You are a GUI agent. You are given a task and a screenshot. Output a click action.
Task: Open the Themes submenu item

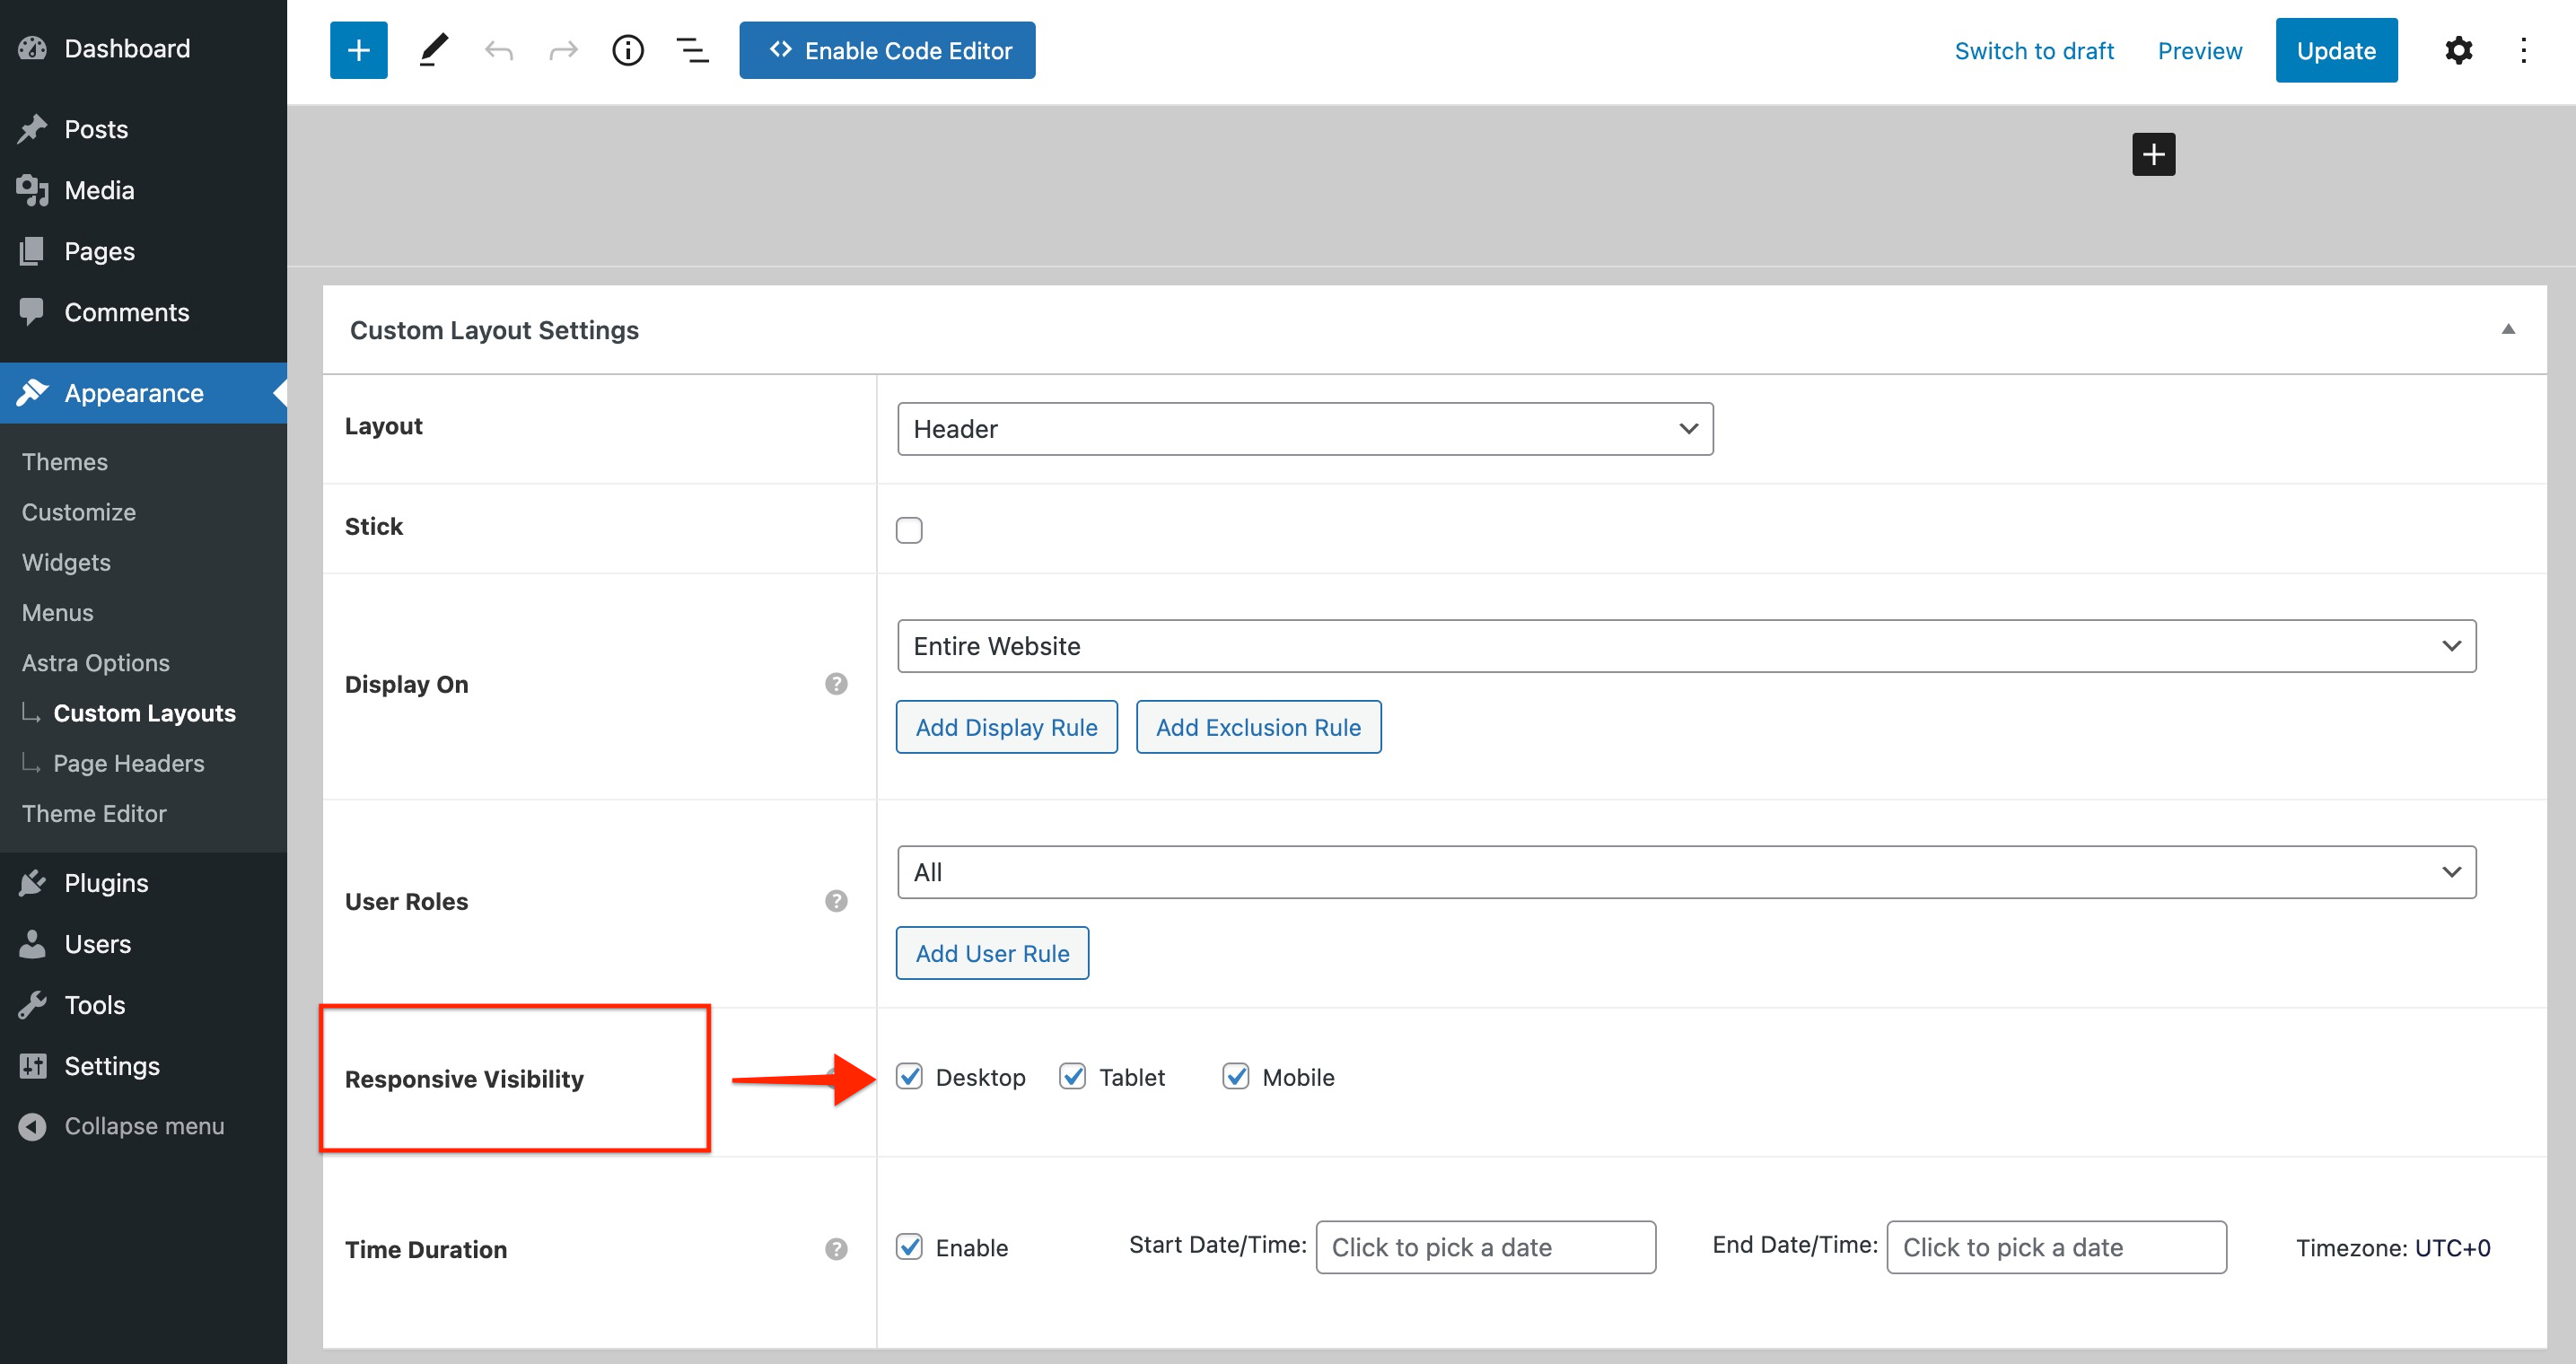tap(65, 462)
